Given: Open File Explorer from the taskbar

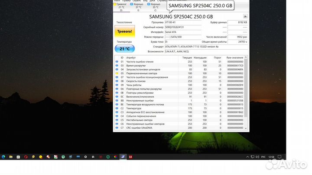Looking at the screenshot, I should 11,157.
